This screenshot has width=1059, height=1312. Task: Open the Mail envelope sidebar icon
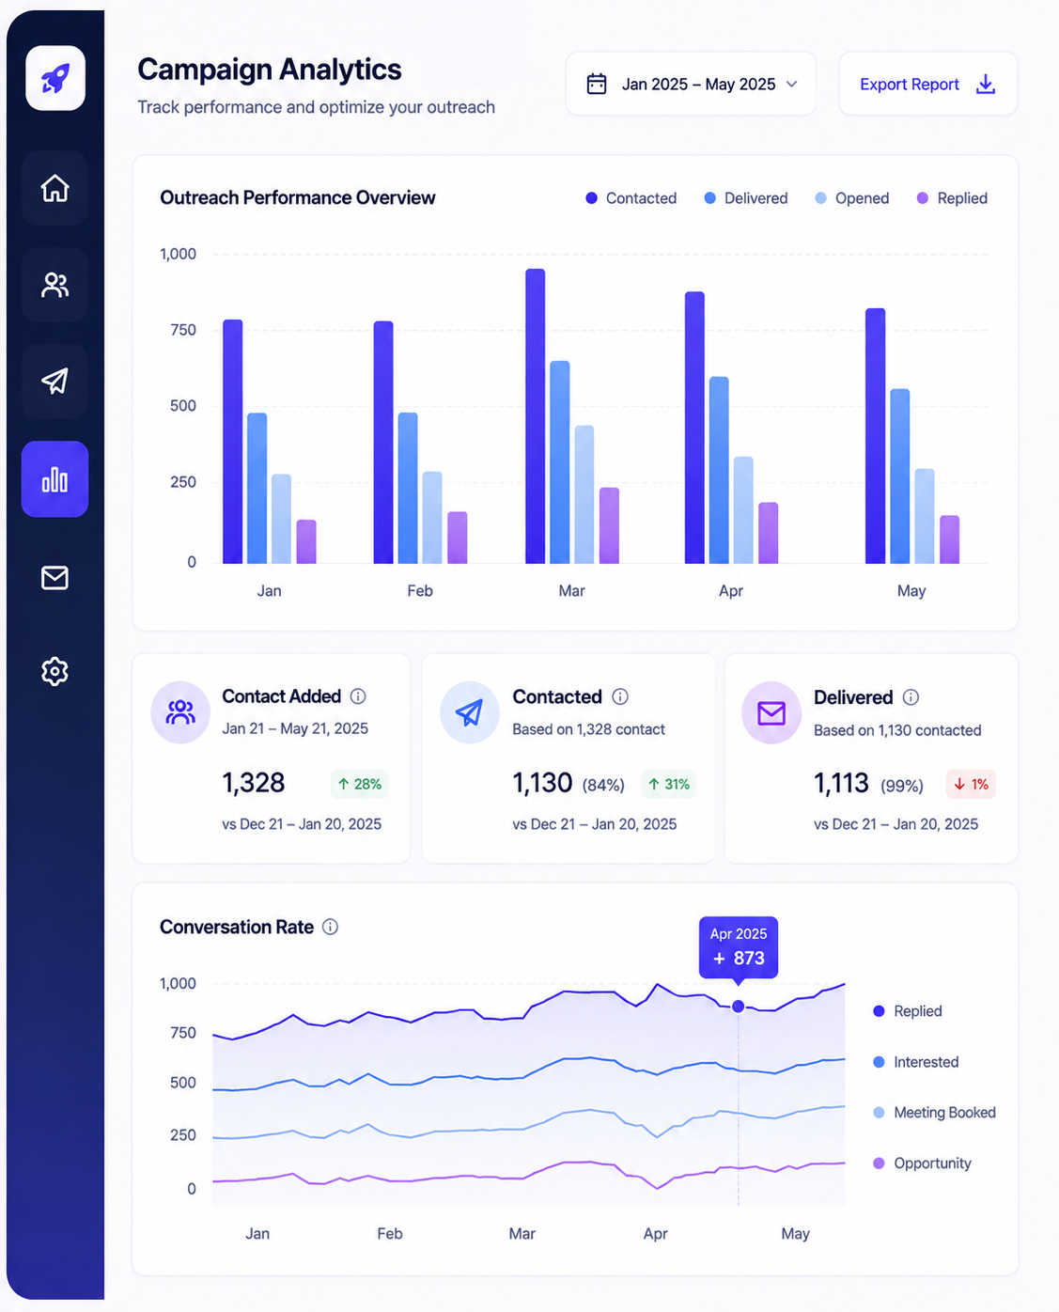pos(55,577)
